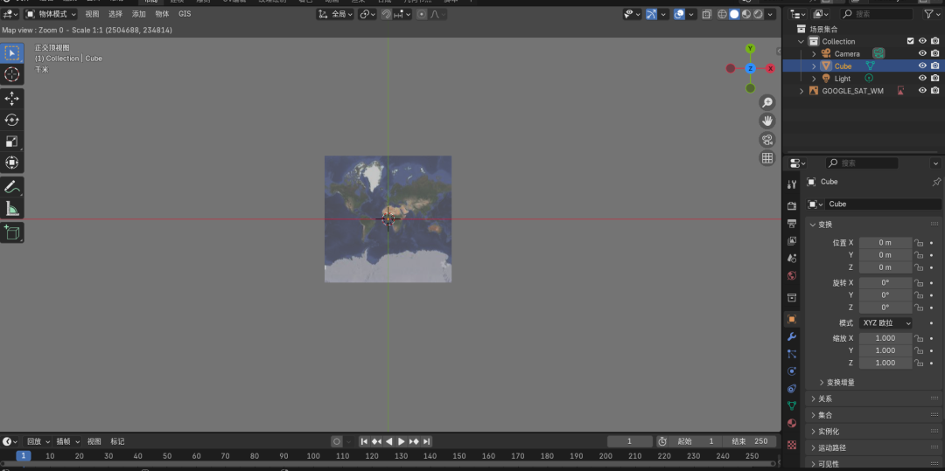The height and width of the screenshot is (471, 945).
Task: Disable Cube in renders camera icon
Action: (934, 66)
